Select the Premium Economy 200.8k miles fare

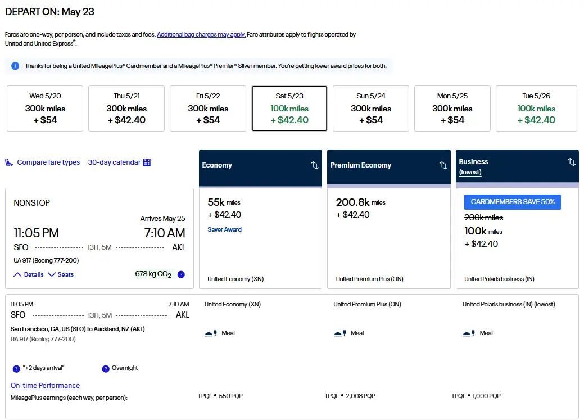(x=389, y=238)
